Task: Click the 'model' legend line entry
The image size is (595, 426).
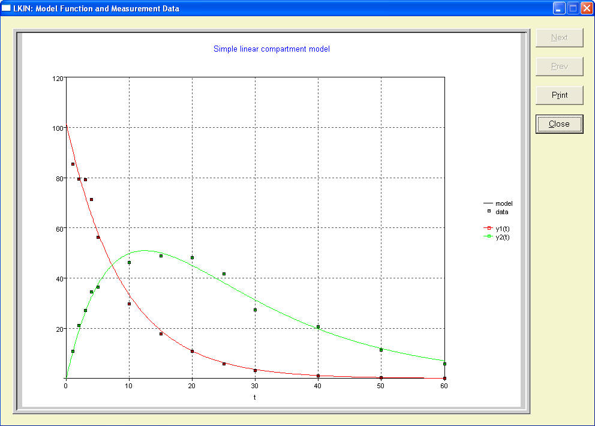Action: 489,203
